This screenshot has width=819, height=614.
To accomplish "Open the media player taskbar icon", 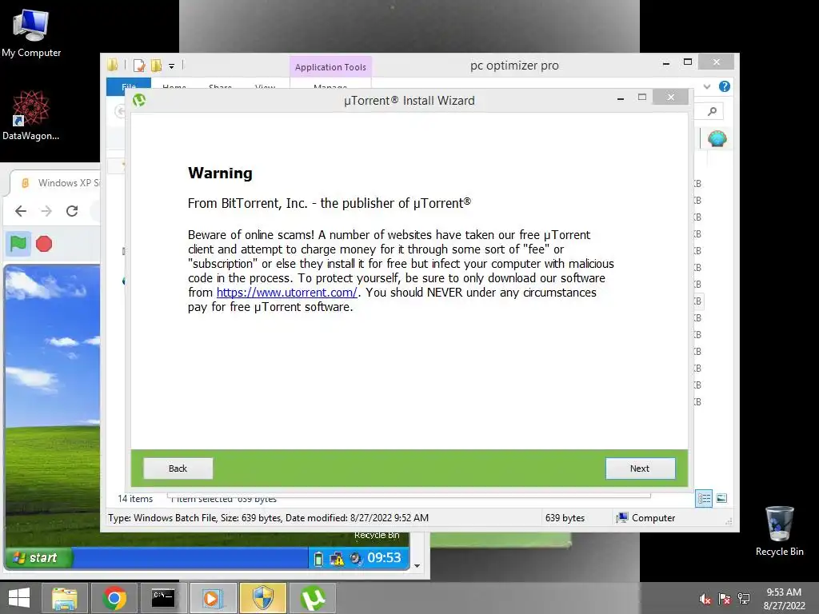I will (212, 598).
